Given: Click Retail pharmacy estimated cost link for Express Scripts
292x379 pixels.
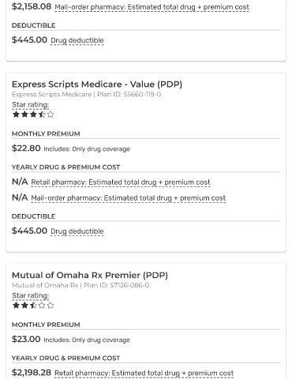Looking at the screenshot, I should pos(121,182).
